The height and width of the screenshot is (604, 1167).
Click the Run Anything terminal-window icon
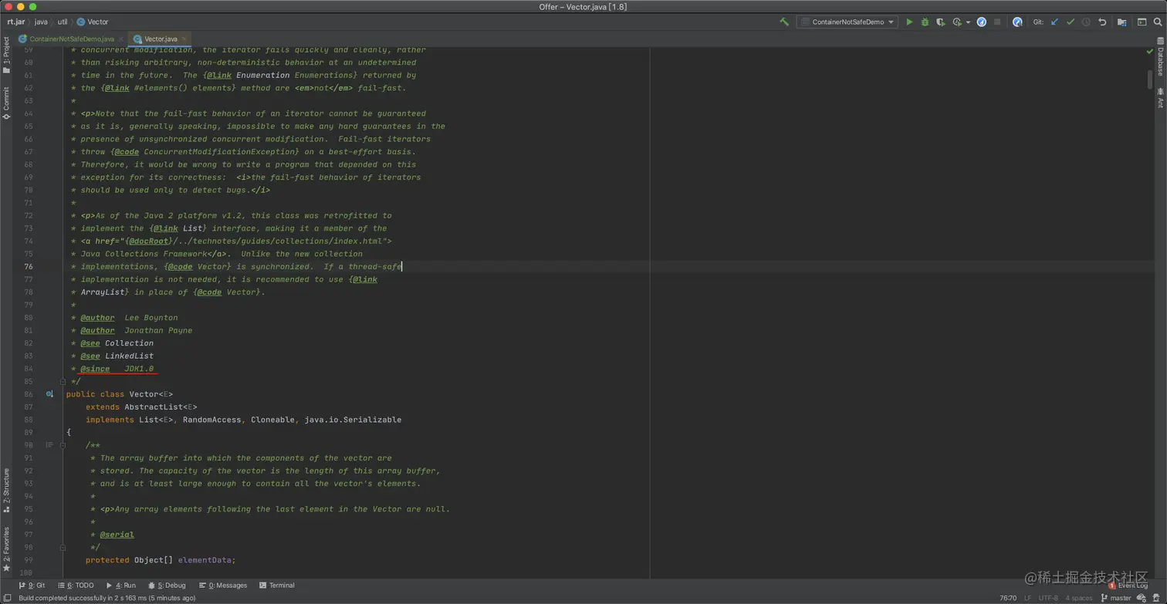[1142, 22]
